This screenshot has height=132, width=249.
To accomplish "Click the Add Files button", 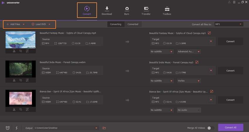I will click(x=13, y=24).
